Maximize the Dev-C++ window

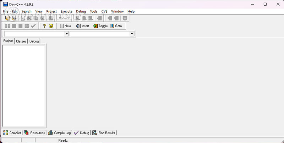tap(265, 4)
